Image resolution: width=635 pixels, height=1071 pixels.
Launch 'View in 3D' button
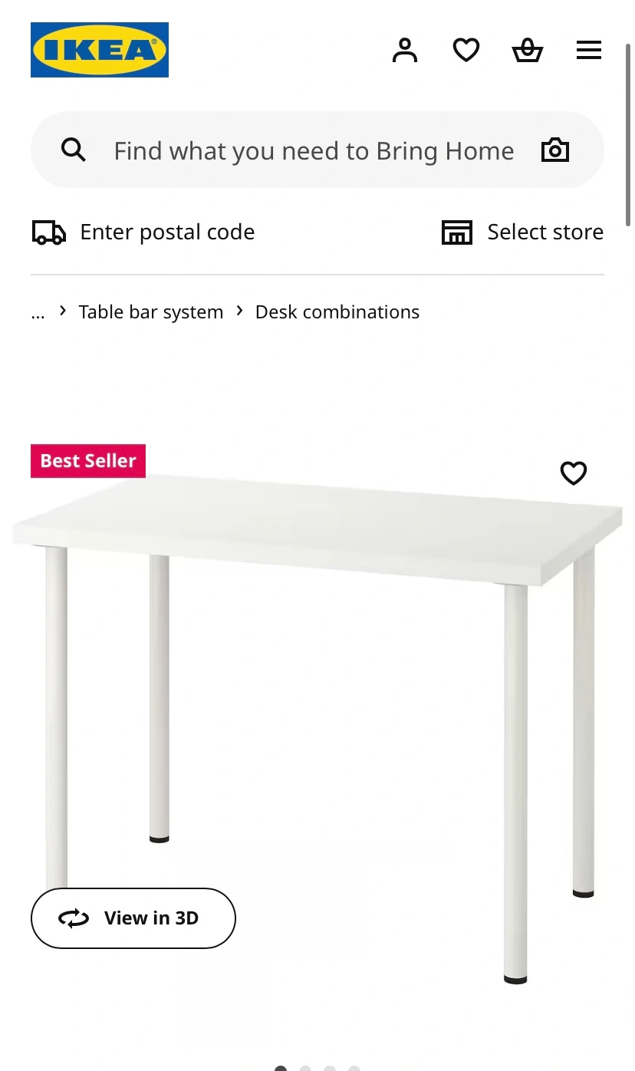(133, 918)
